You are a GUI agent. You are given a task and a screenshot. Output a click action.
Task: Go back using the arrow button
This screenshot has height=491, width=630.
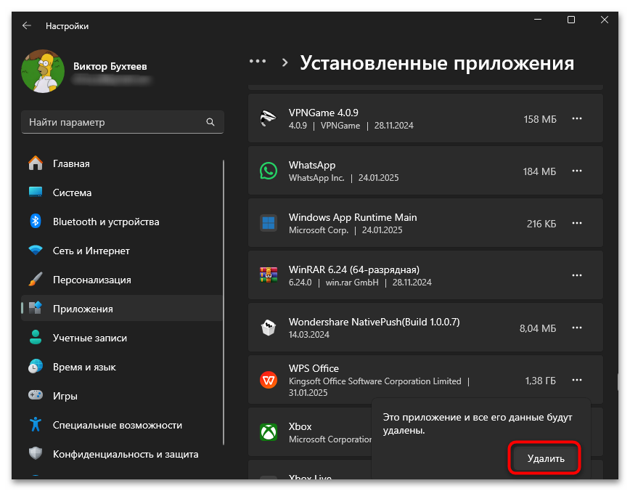click(26, 25)
